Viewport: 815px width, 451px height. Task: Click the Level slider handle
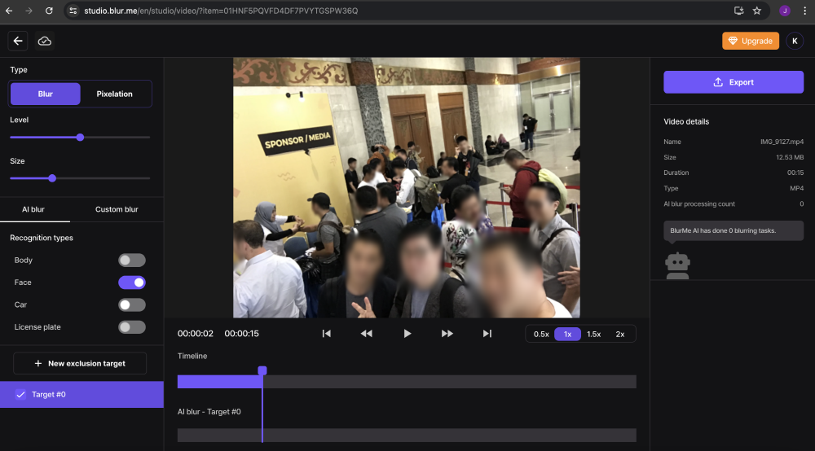pyautogui.click(x=80, y=138)
